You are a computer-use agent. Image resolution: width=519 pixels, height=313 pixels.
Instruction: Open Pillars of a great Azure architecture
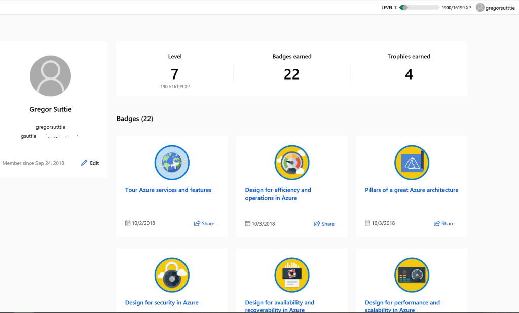point(412,190)
